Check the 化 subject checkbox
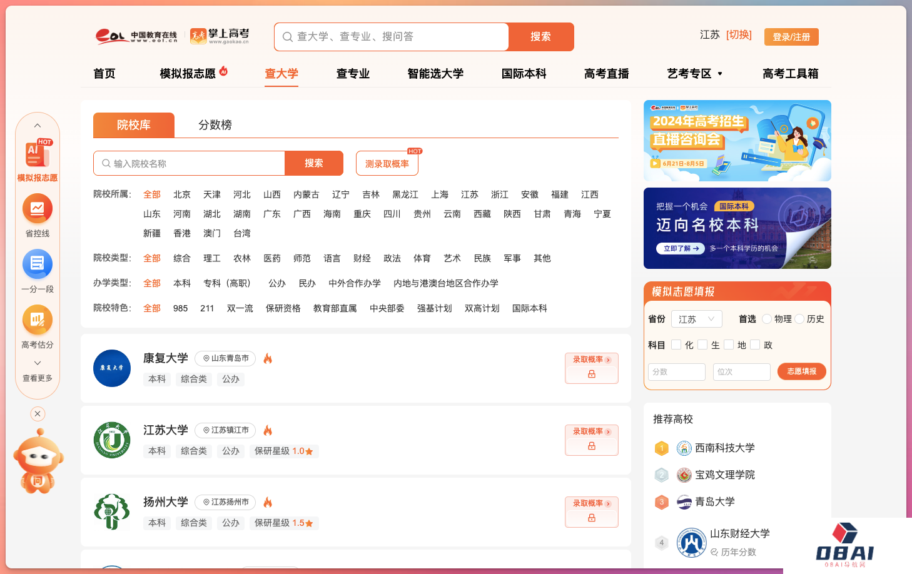 [x=676, y=345]
